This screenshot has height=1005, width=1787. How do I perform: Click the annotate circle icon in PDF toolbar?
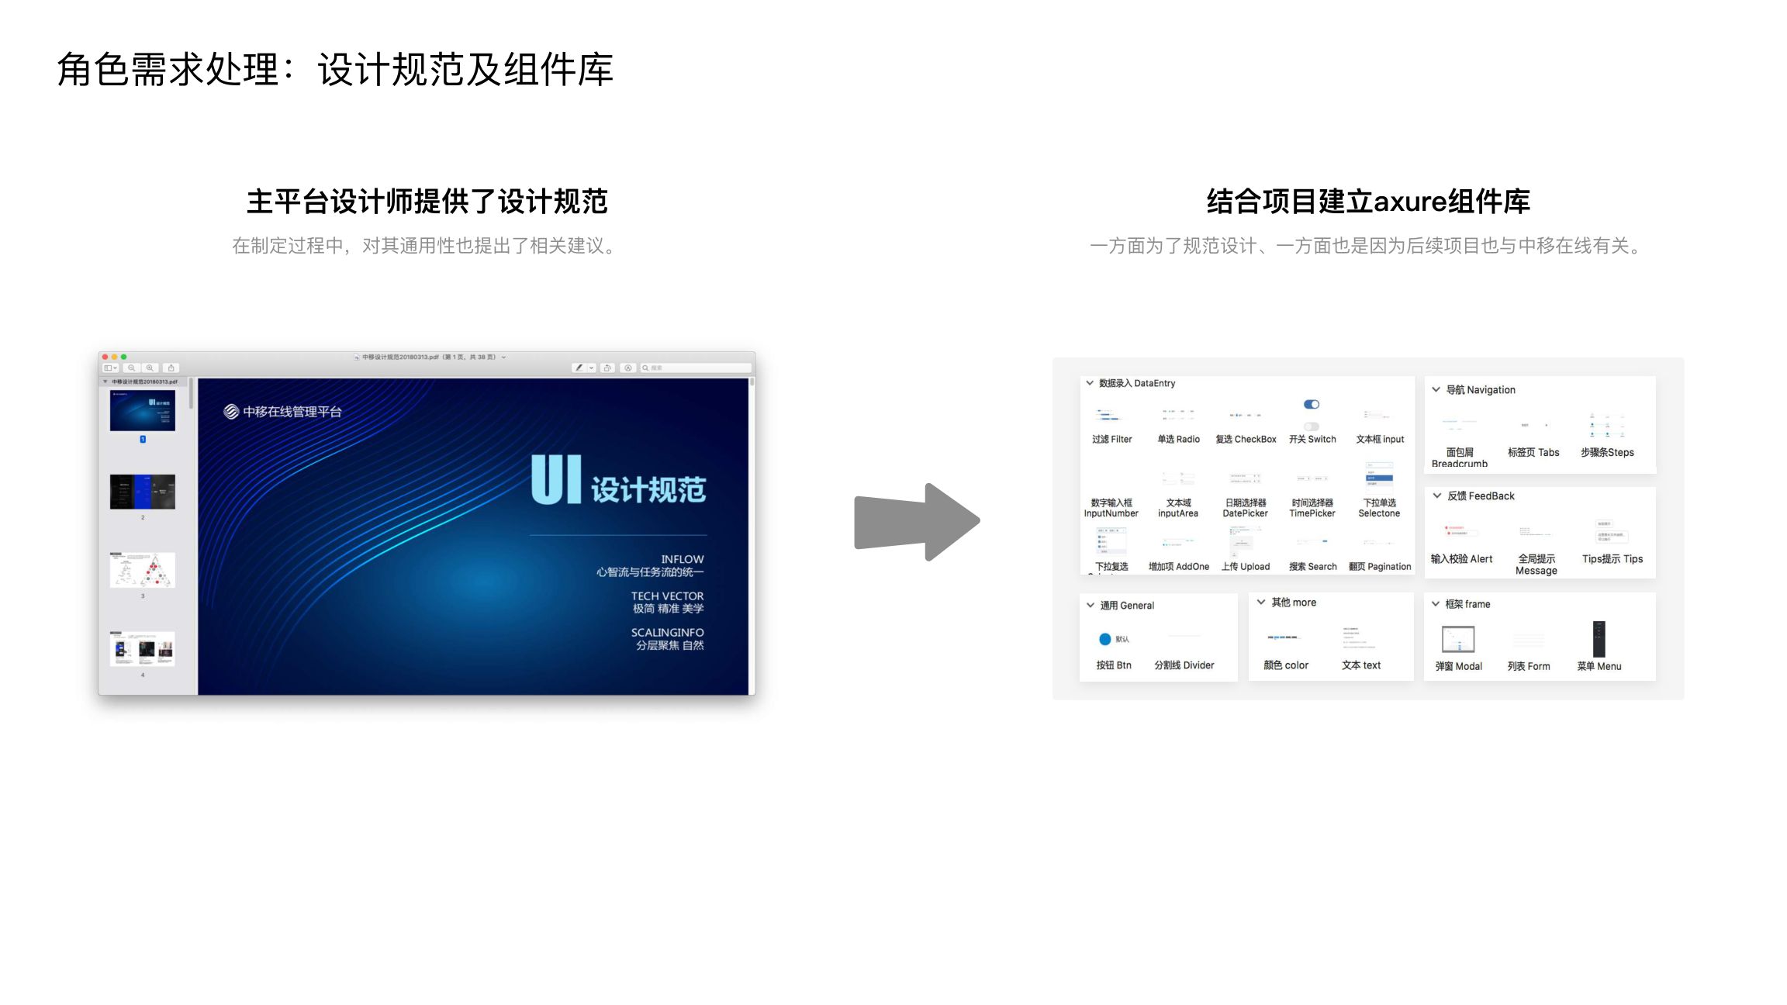tap(628, 368)
